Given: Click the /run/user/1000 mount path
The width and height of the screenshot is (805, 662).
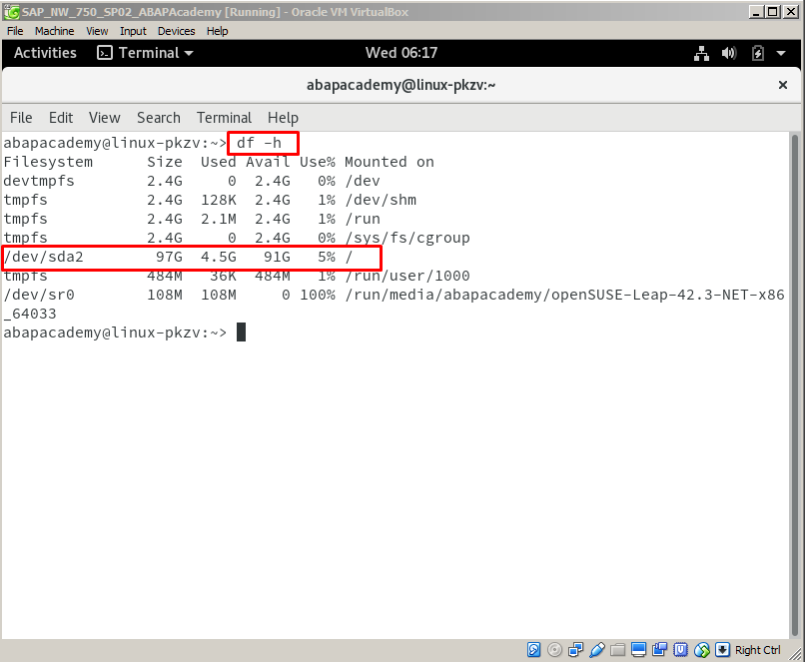Looking at the screenshot, I should coord(407,276).
